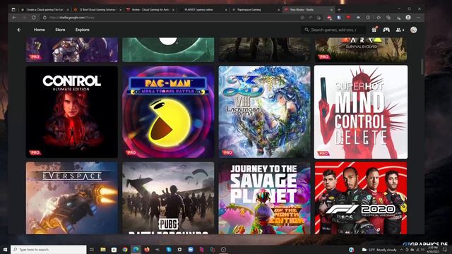The image size is (452, 254).
Task: Open the PUBG Battlegrounds game card
Action: tap(168, 198)
